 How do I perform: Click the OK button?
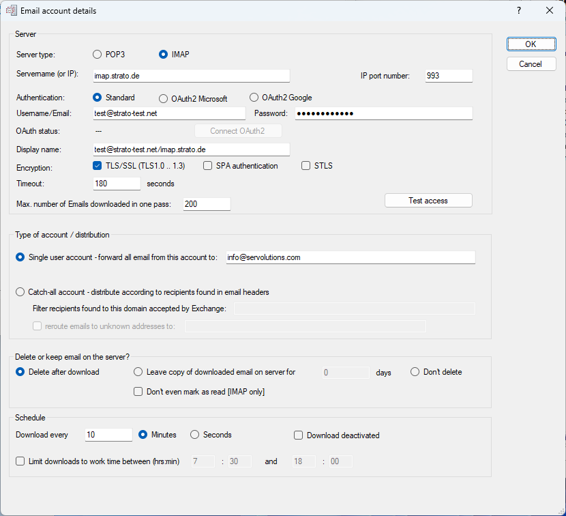coord(531,44)
